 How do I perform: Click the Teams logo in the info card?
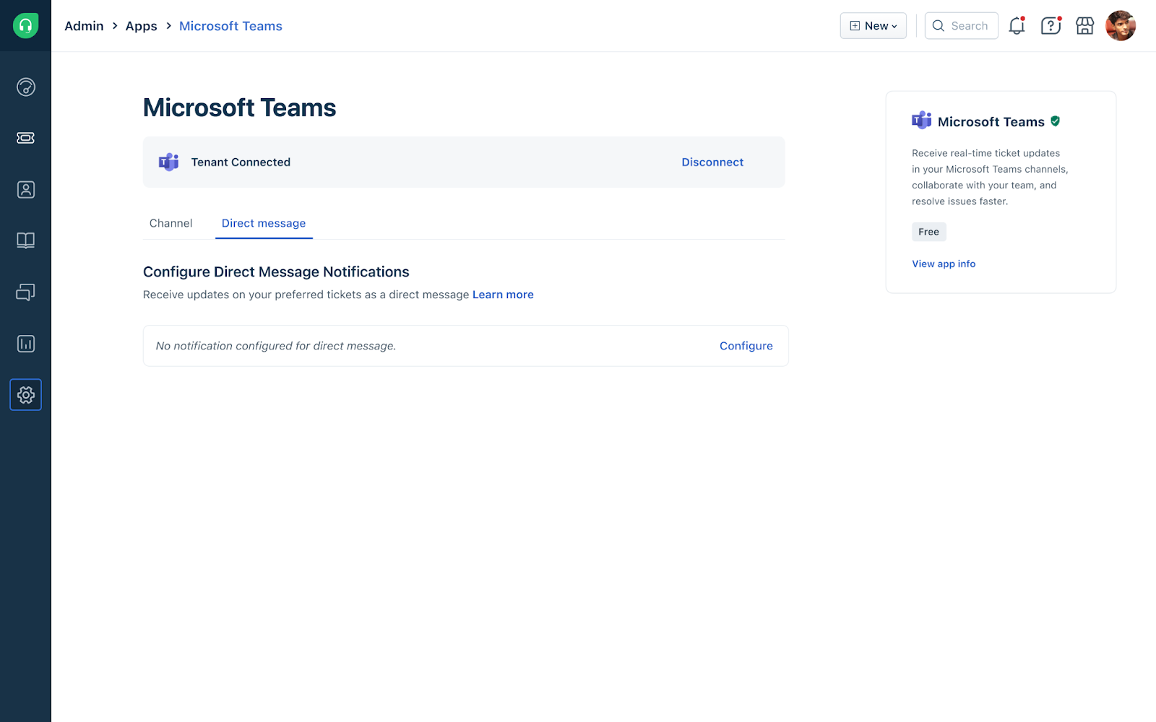(x=921, y=121)
